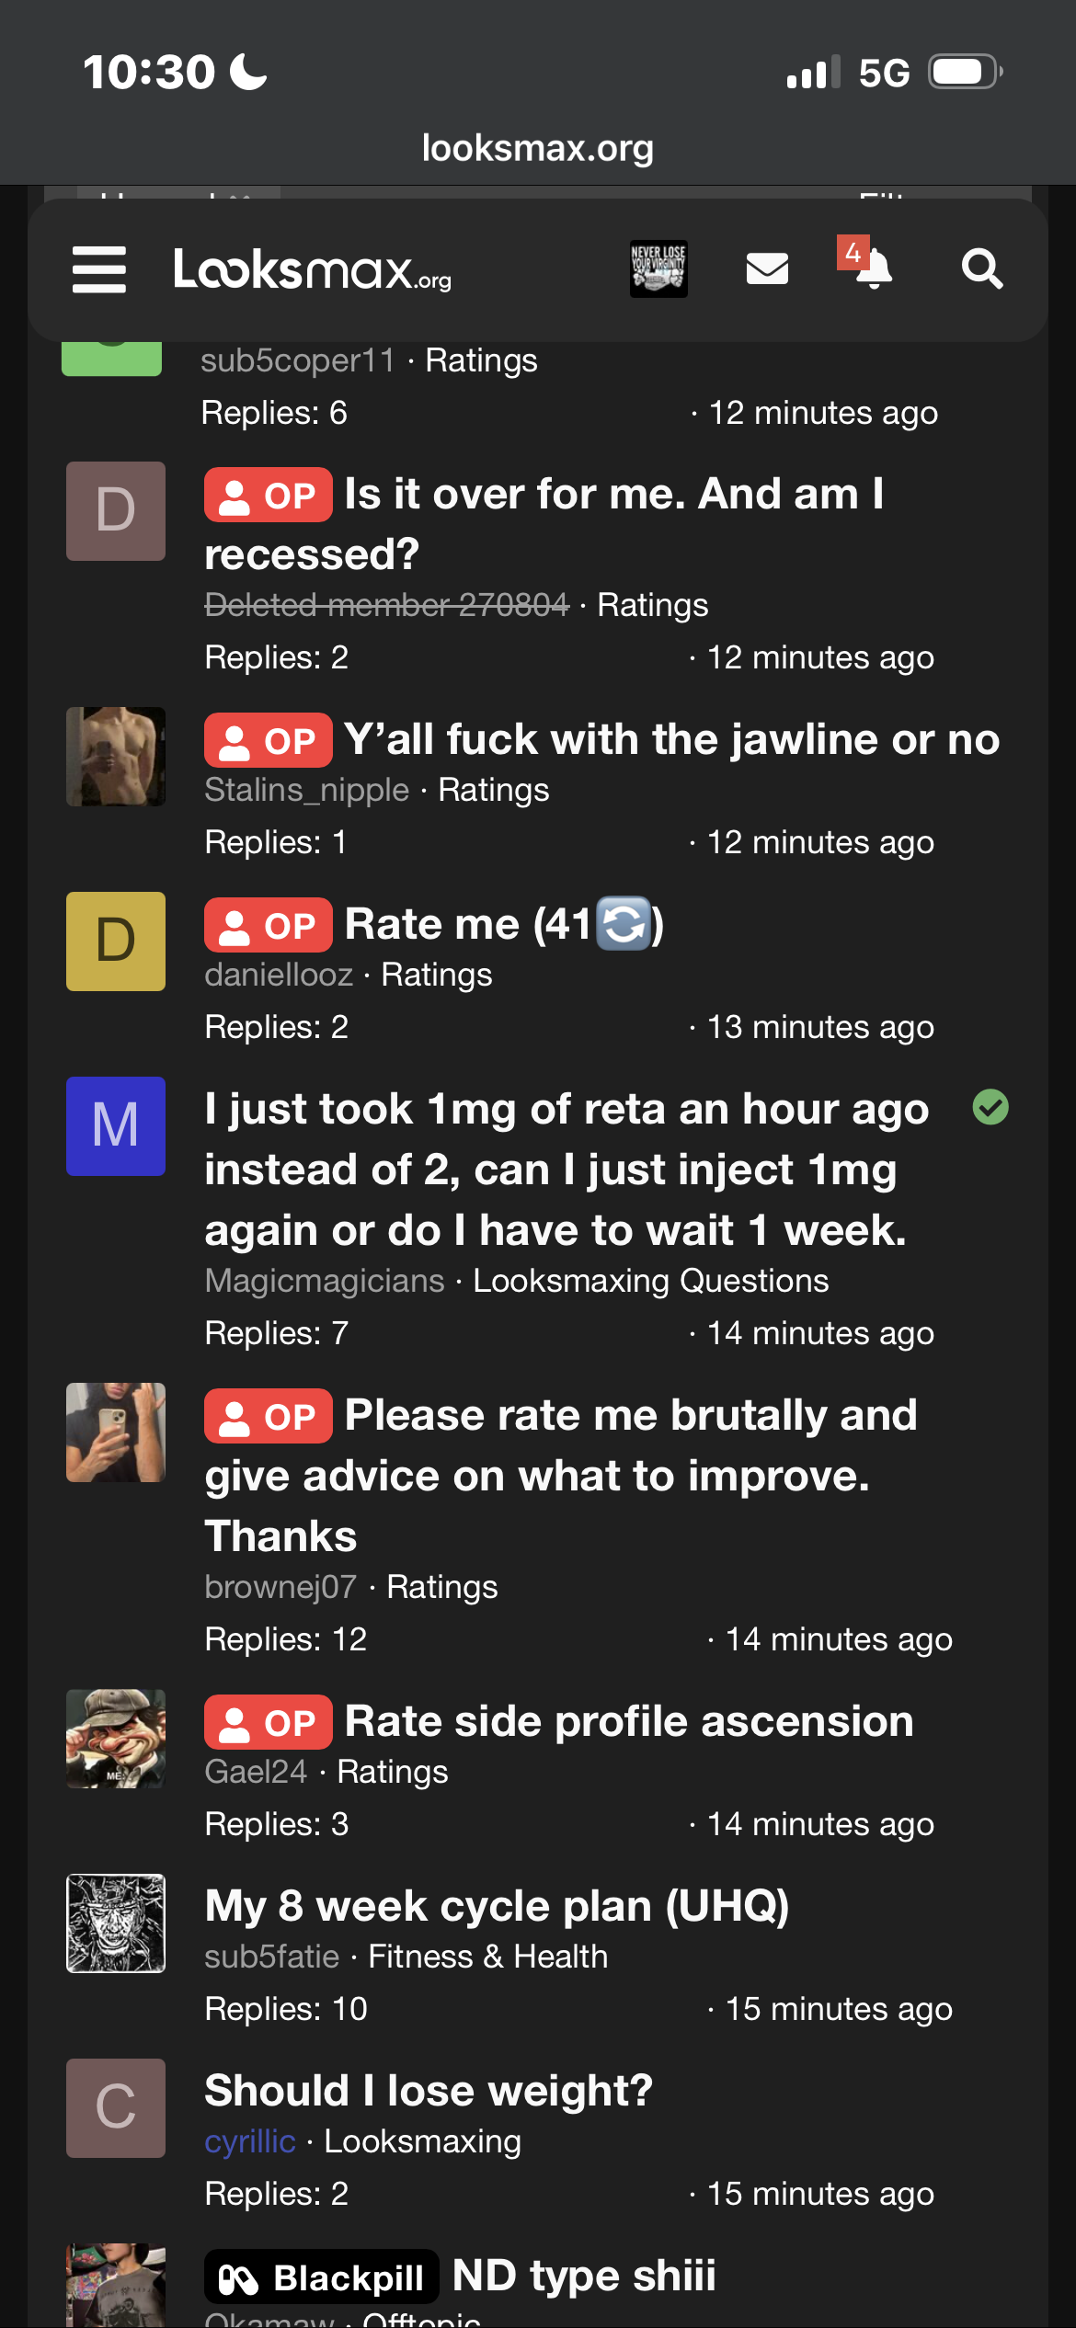
Task: Click the Blackpill tag on ND type shiii
Action: pyautogui.click(x=322, y=2277)
